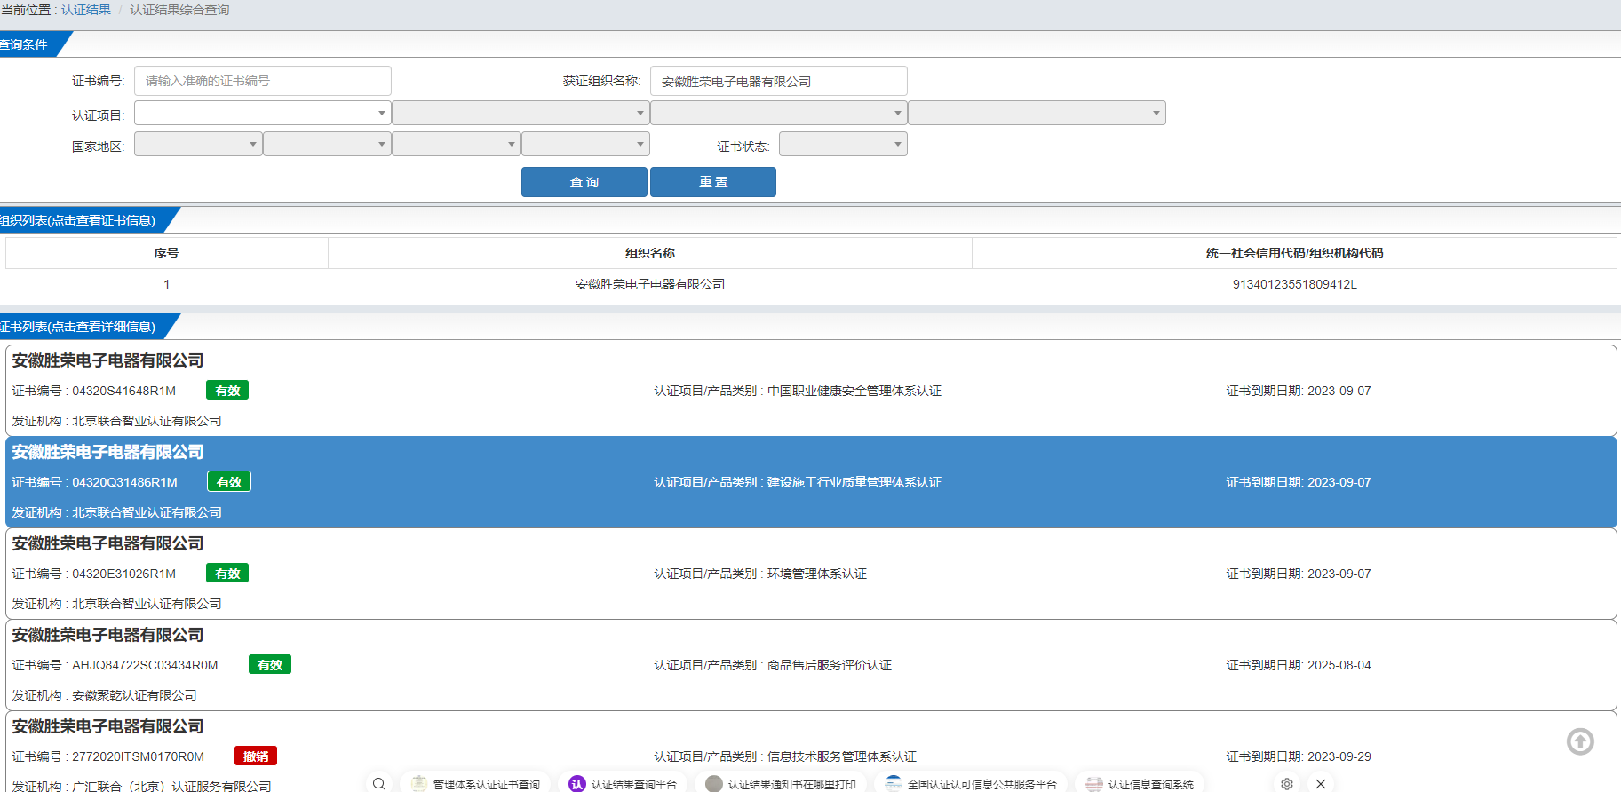This screenshot has height=792, width=1621.
Task: Open the third 认证项目 dropdown
Action: [778, 113]
